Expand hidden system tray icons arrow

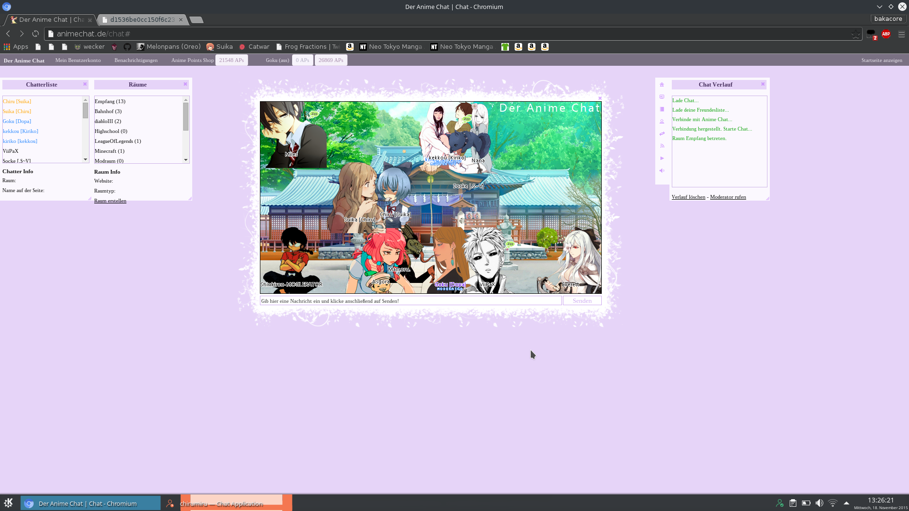[x=847, y=503]
